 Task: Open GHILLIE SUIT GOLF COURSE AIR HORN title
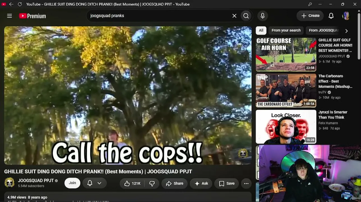(x=335, y=45)
